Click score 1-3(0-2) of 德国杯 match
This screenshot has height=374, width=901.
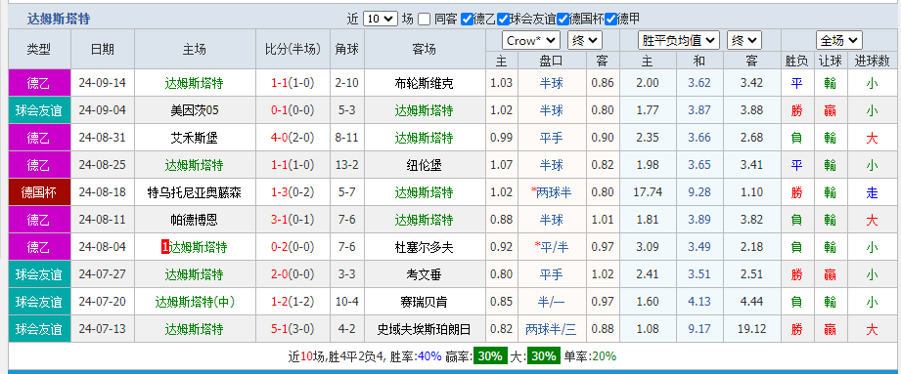pos(293,192)
